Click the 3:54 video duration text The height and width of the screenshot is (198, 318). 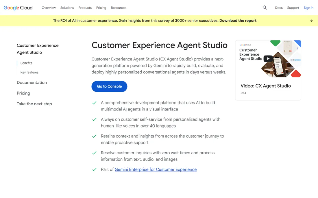243,93
